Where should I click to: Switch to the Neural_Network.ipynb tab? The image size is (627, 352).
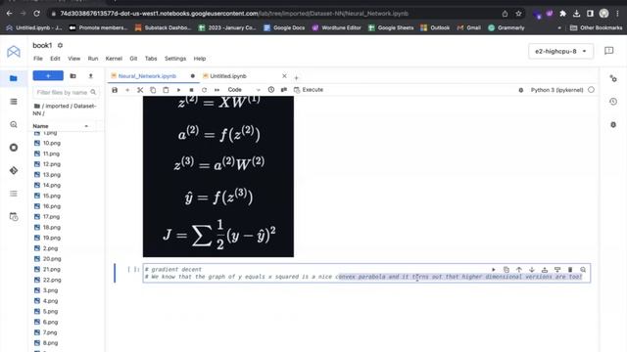pos(147,76)
